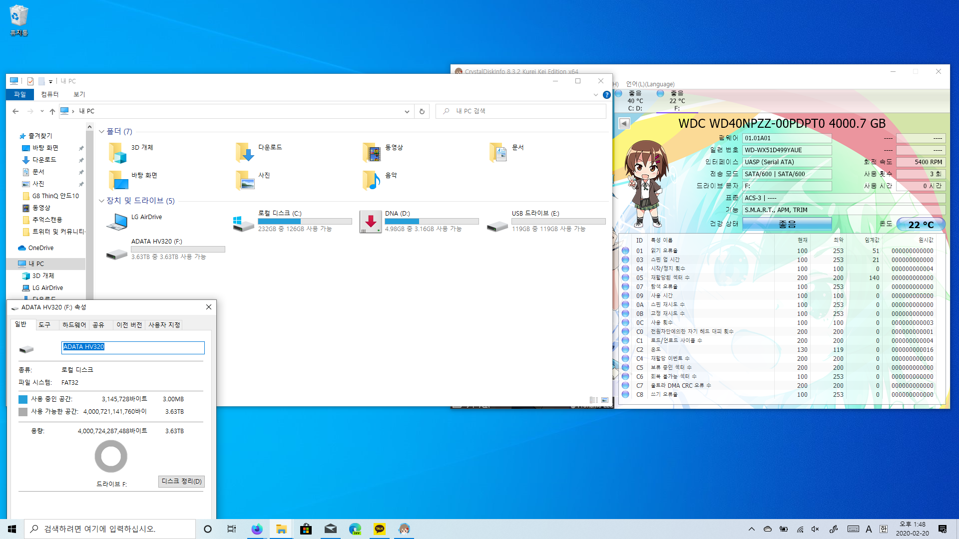
Task: Click the explorer refresh button
Action: point(422,111)
